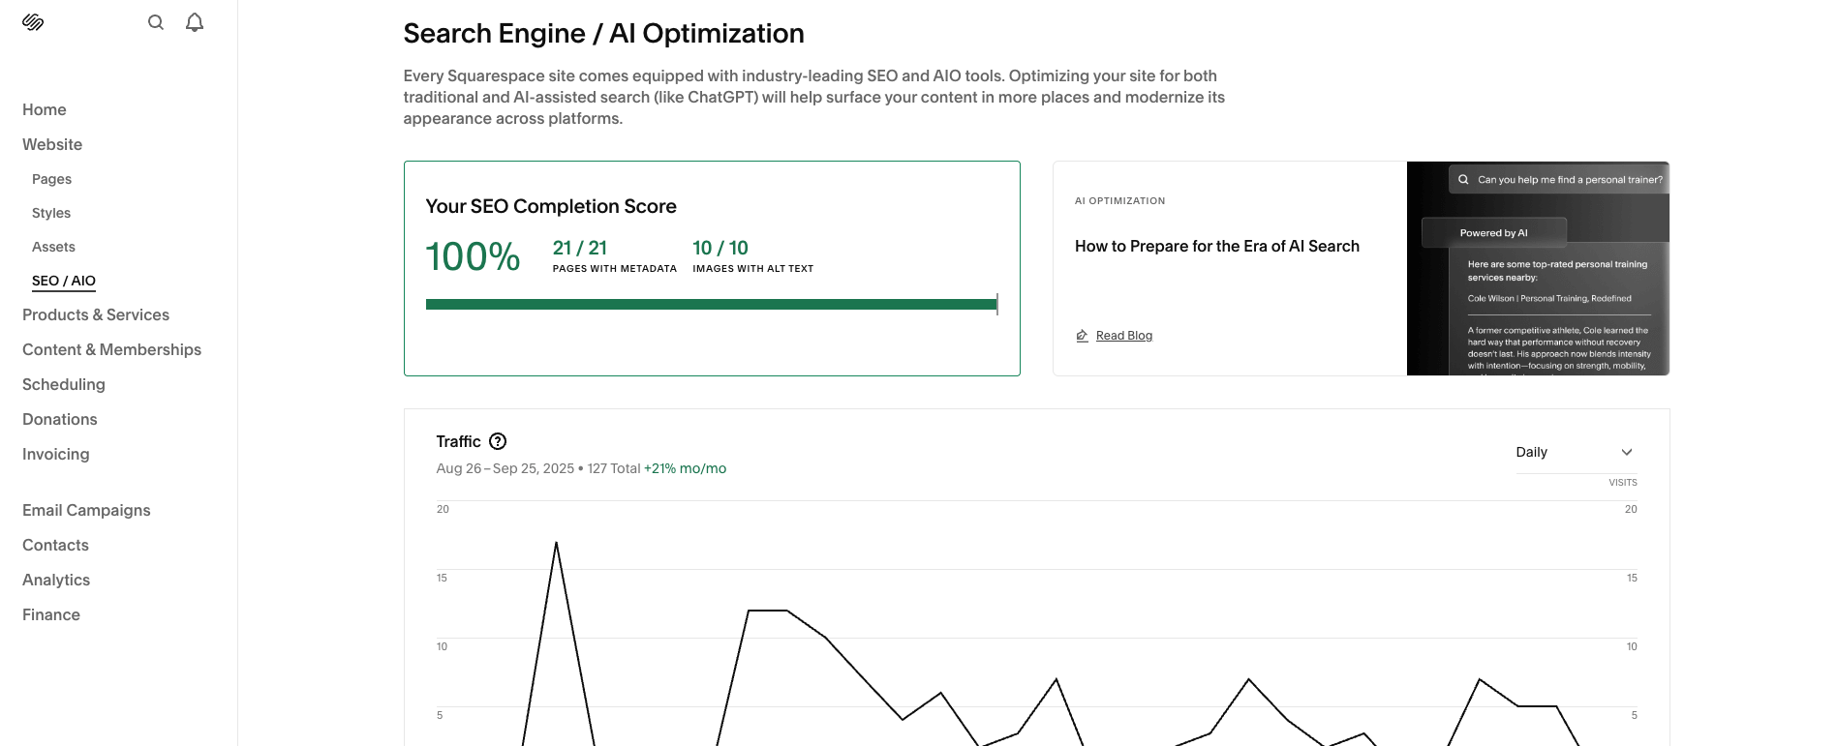The height and width of the screenshot is (746, 1837).
Task: Open Products & Services
Action: [x=96, y=314]
